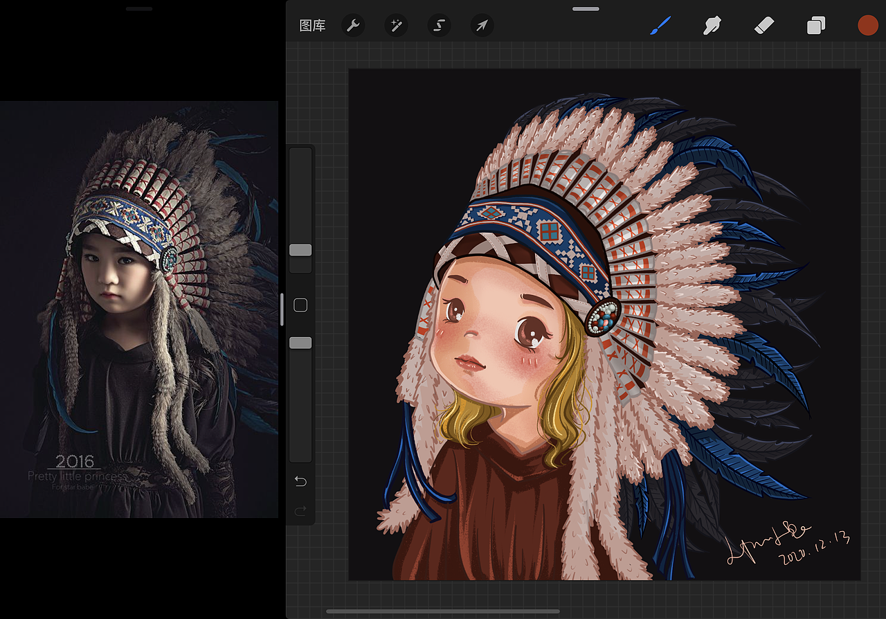Select the Smudge tool

point(712,26)
